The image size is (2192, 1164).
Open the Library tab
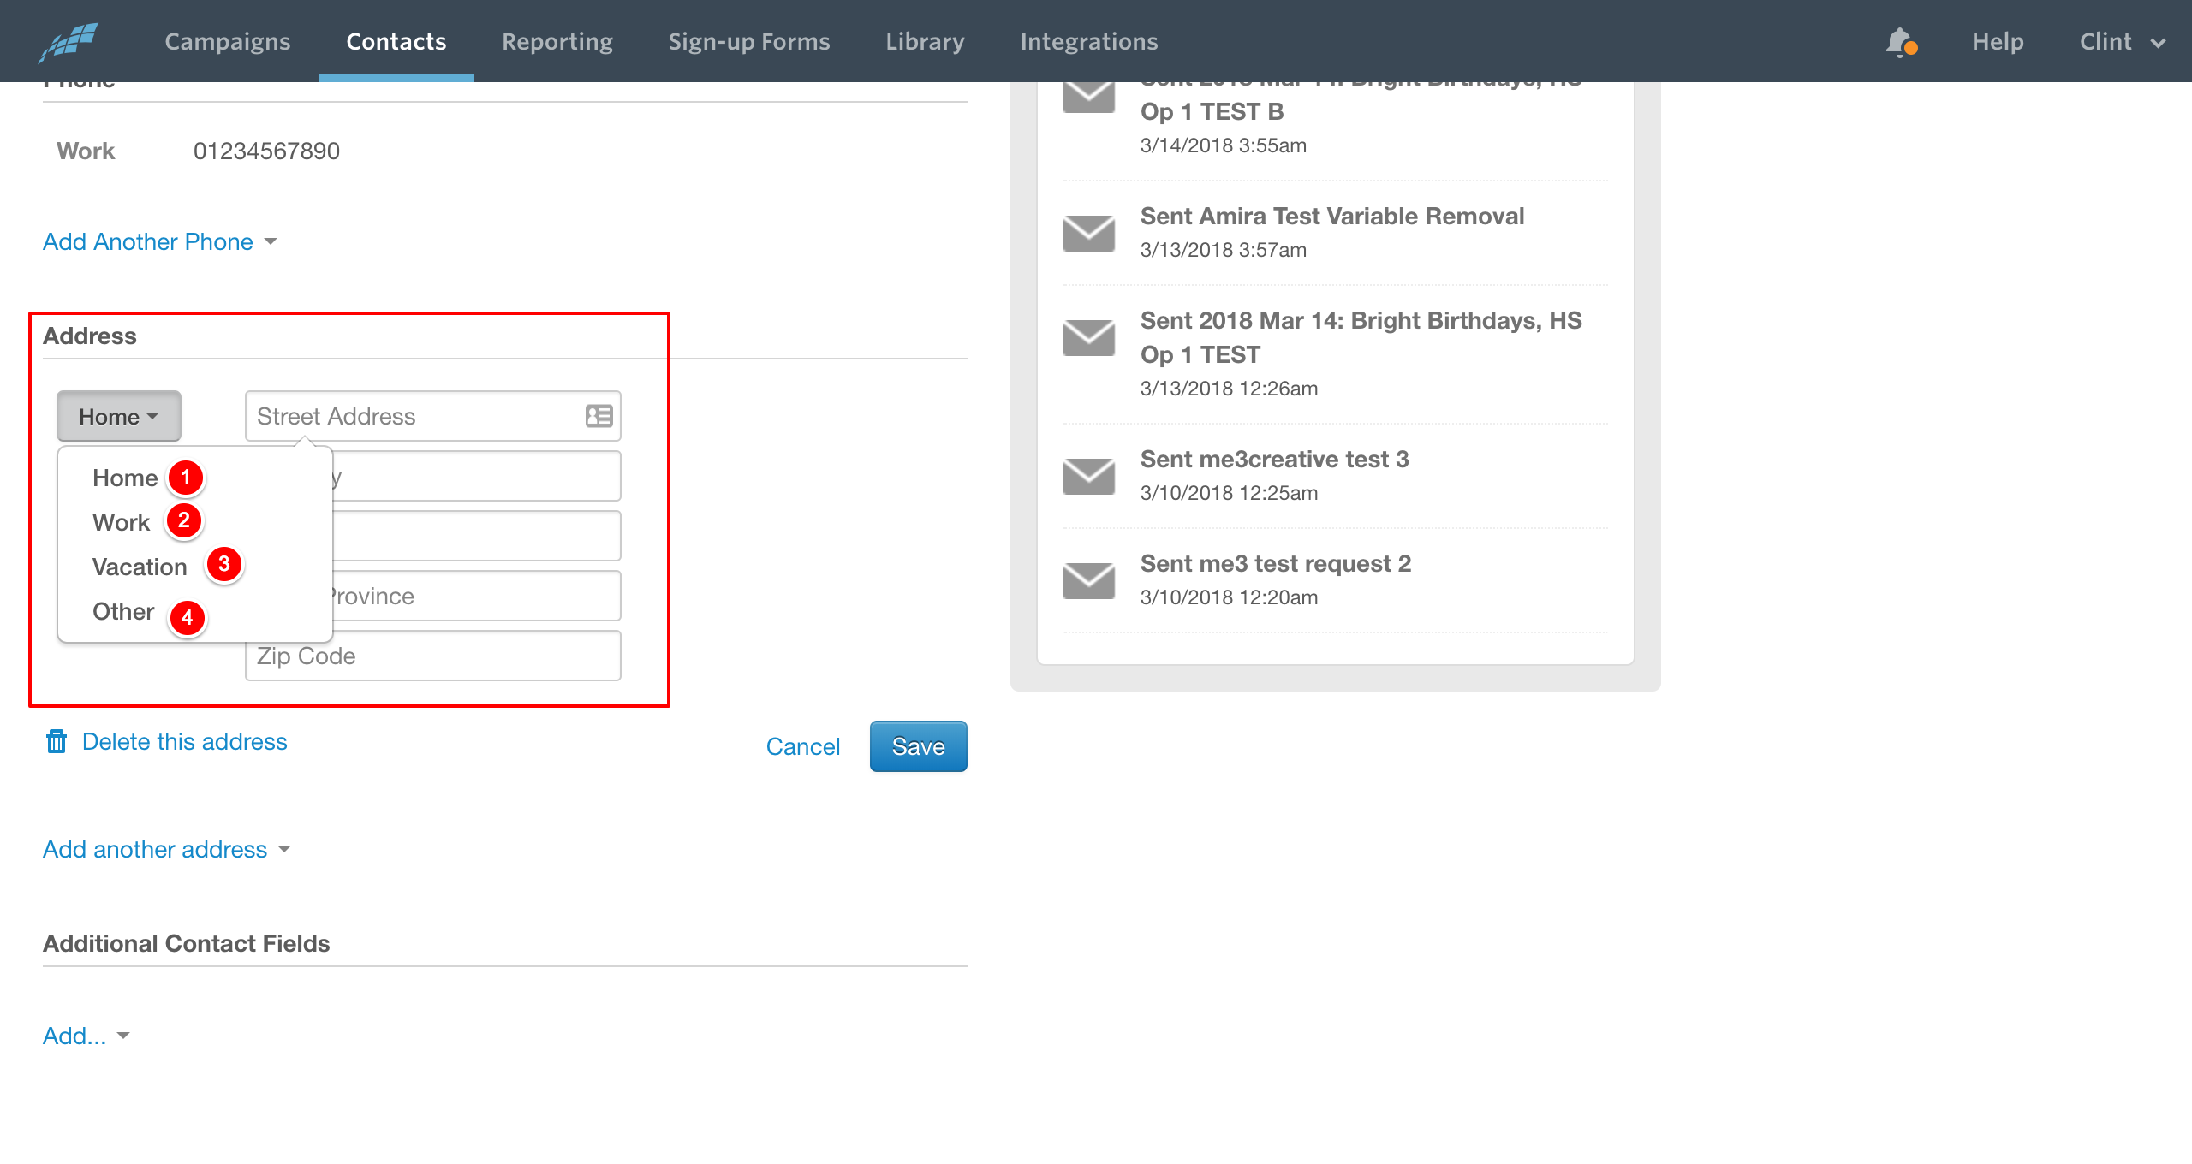[925, 41]
